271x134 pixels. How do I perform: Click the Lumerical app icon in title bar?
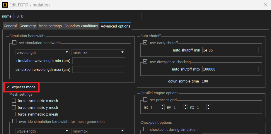5,5
